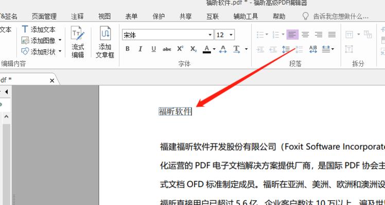Click the A|B character spacing icon
The image size is (385, 205).
click(x=313, y=49)
